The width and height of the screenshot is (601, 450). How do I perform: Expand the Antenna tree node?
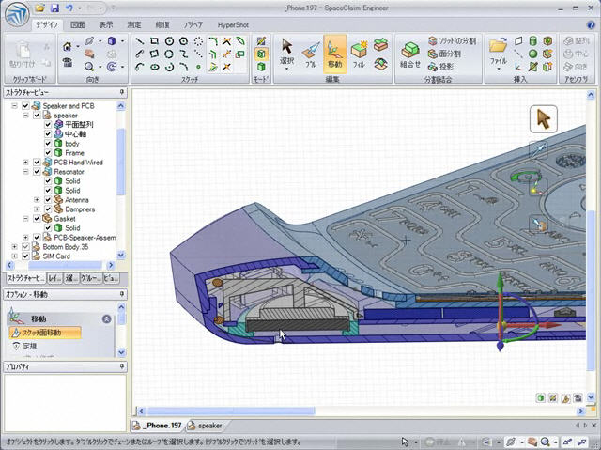tap(37, 199)
